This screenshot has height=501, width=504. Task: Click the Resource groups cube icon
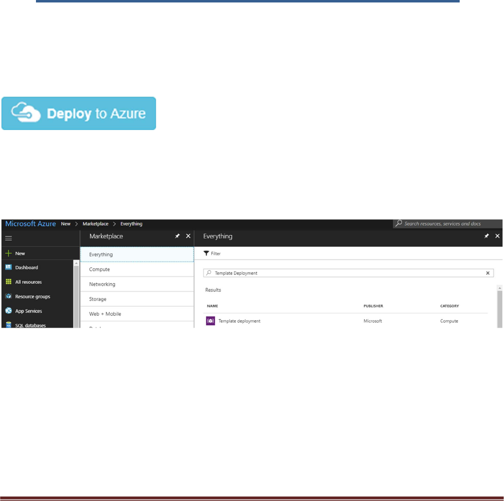[9, 296]
